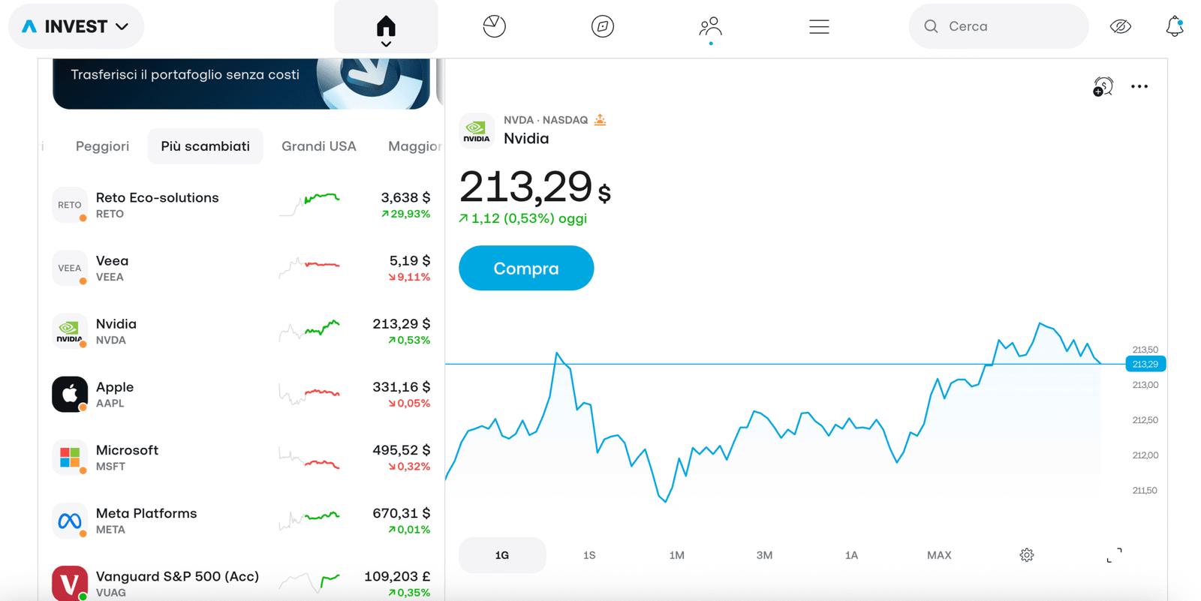Viewport: 1201px width, 601px height.
Task: Open the community people icon
Action: coord(710,27)
